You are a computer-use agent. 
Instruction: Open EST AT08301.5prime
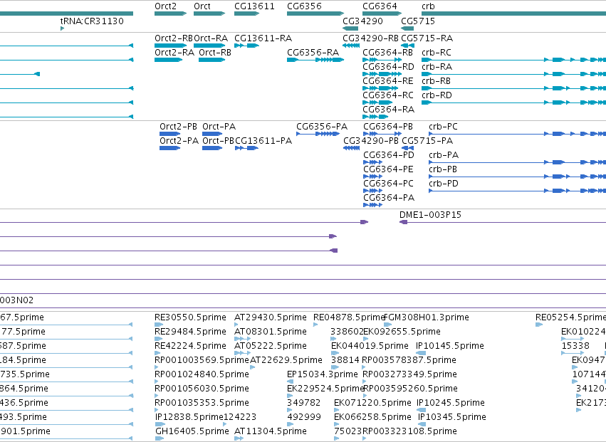tap(270, 332)
